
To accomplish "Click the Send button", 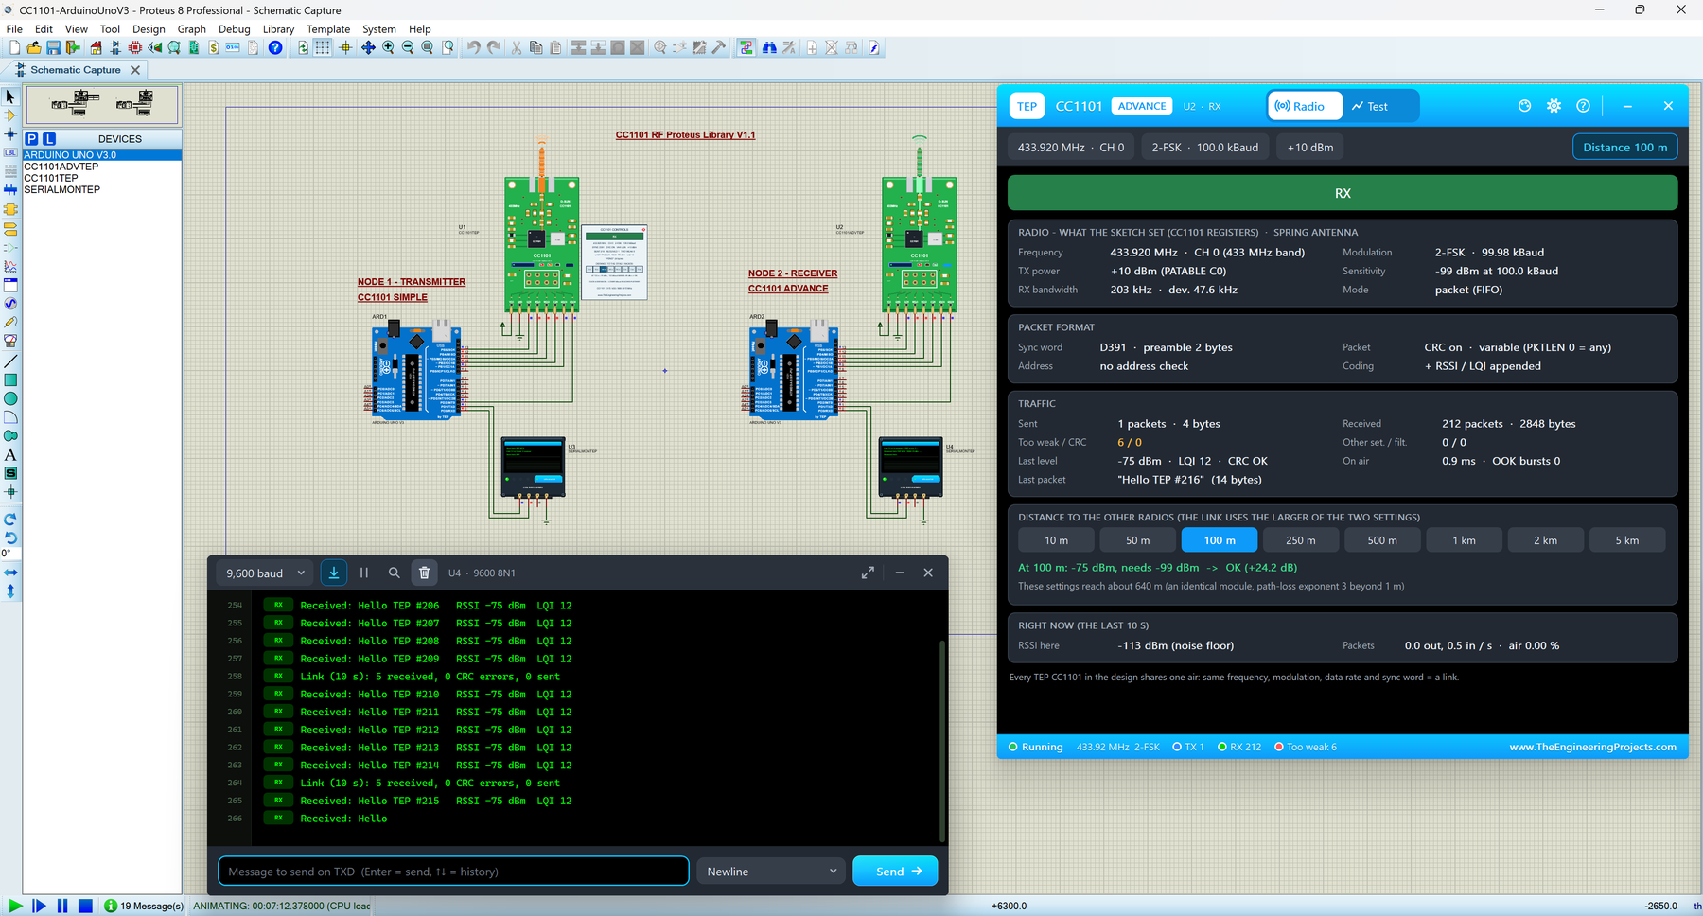I will 895,872.
